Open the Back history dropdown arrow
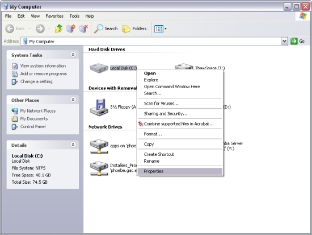Viewport: 312px width, 235px height. click(x=29, y=29)
